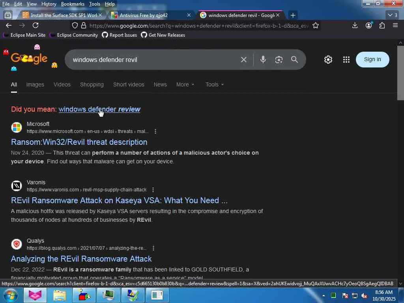Open Firefox View icon in tab bar
This screenshot has width=404, height=303.
(x=8, y=15)
